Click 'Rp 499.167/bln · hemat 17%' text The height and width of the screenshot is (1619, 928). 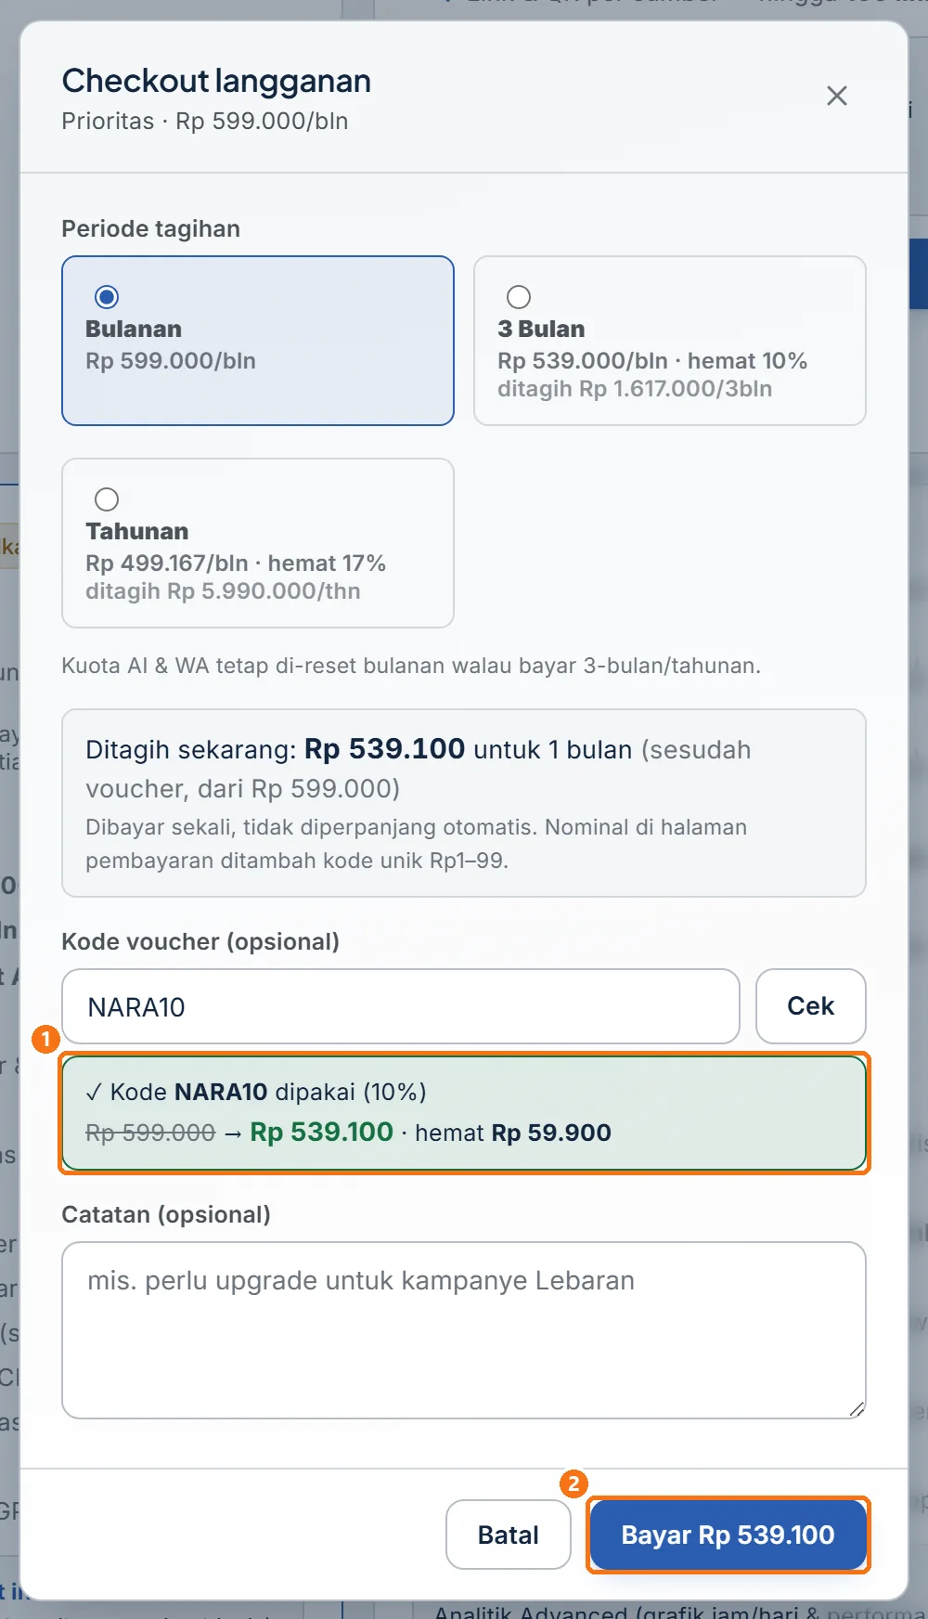click(236, 563)
